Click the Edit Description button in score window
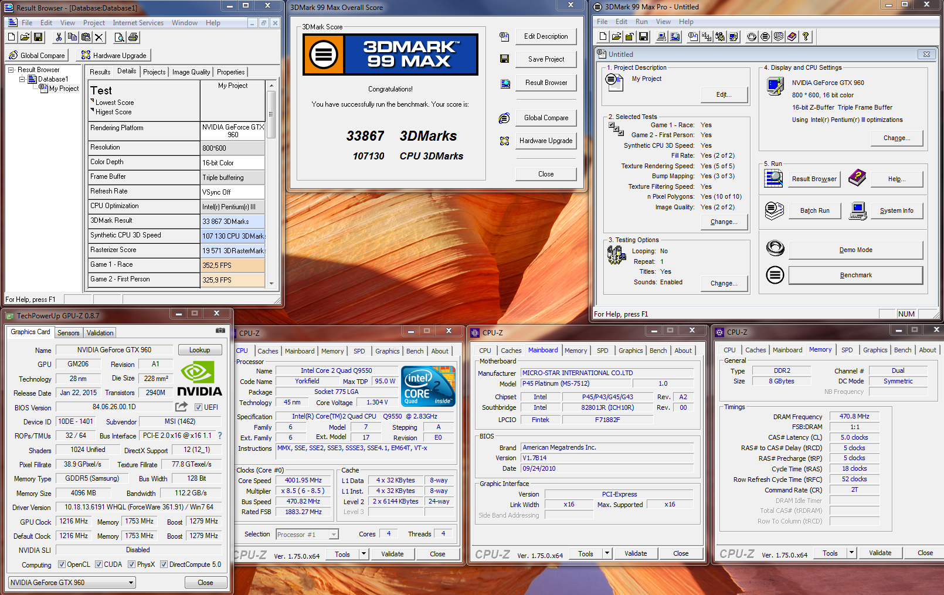This screenshot has width=944, height=595. 546,36
